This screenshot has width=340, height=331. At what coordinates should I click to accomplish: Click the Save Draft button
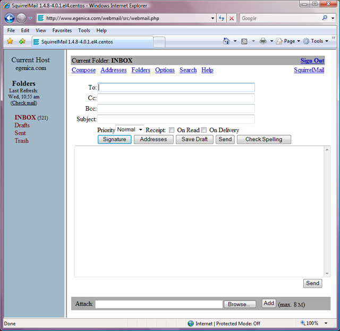[x=194, y=140]
